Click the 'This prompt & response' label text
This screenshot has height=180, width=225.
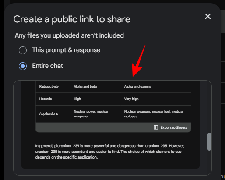coord(66,50)
